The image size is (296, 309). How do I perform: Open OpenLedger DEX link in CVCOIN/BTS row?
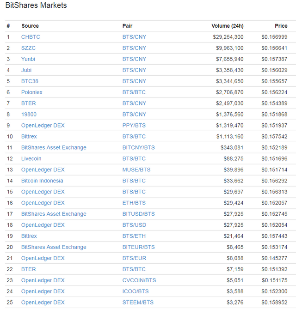[x=43, y=280]
